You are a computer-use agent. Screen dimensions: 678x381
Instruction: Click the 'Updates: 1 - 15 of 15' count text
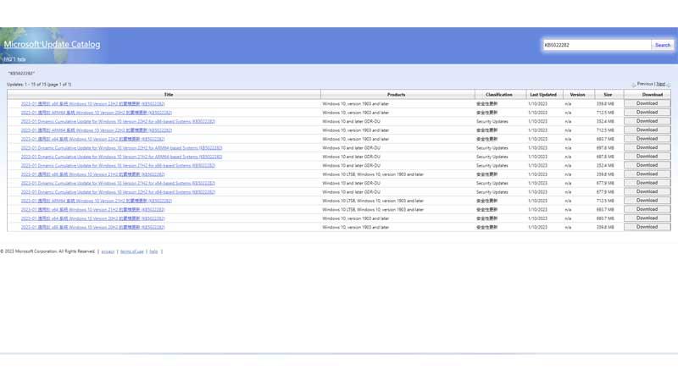tap(39, 85)
